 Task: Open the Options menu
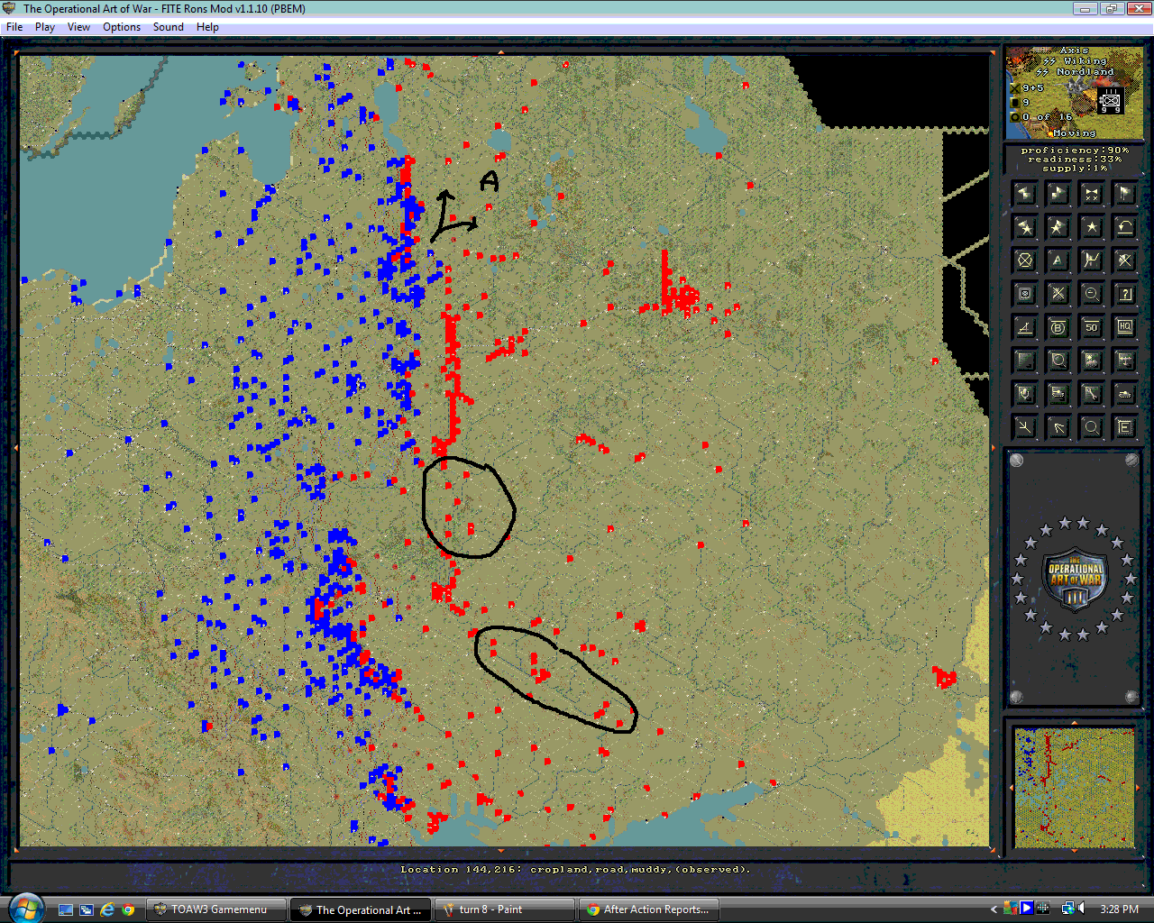pos(122,27)
